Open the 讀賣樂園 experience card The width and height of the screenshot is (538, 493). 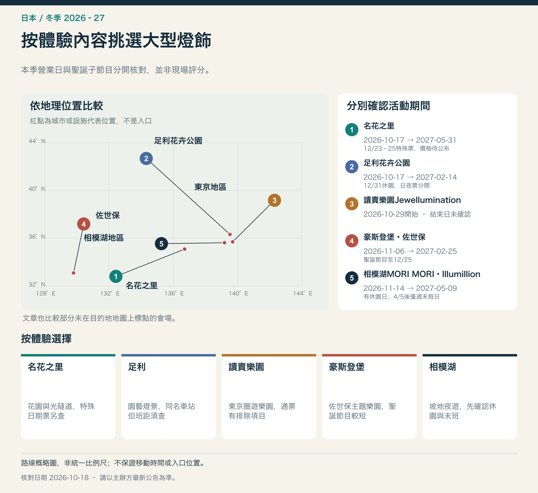(269, 396)
